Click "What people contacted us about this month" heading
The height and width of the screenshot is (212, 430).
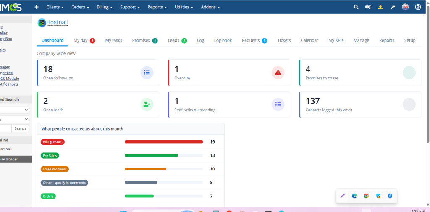82,128
